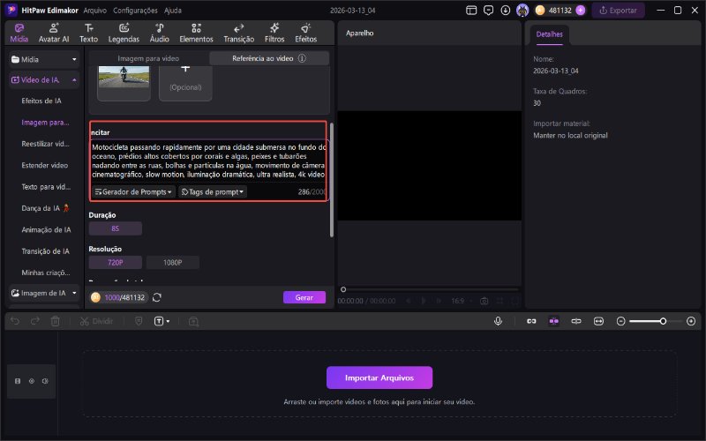Add an optional image with the plus slot
Viewport: 706px width, 441px height.
(185, 82)
